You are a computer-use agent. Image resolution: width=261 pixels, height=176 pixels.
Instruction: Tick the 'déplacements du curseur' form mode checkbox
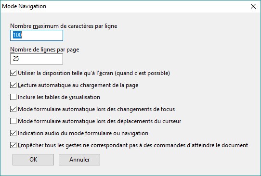pos(13,121)
